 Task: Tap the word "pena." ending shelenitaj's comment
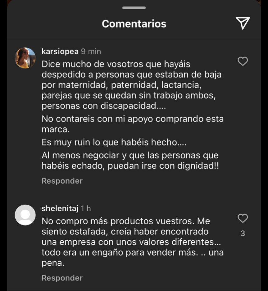click(53, 263)
